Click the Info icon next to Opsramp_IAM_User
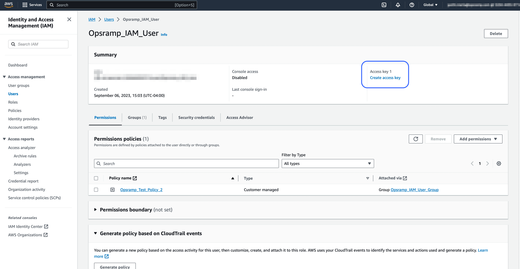The width and height of the screenshot is (520, 269). tap(164, 34)
